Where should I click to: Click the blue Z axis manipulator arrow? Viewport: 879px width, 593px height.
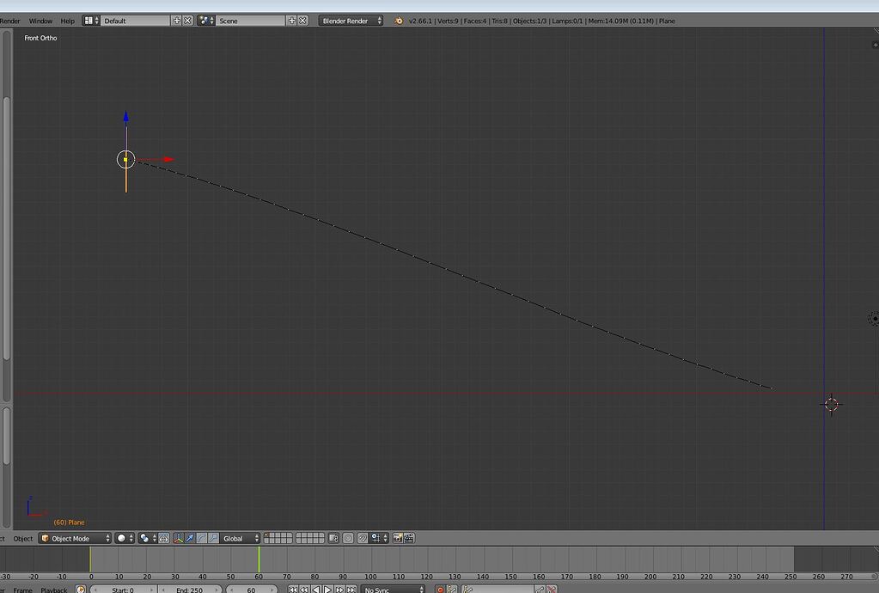(x=126, y=117)
